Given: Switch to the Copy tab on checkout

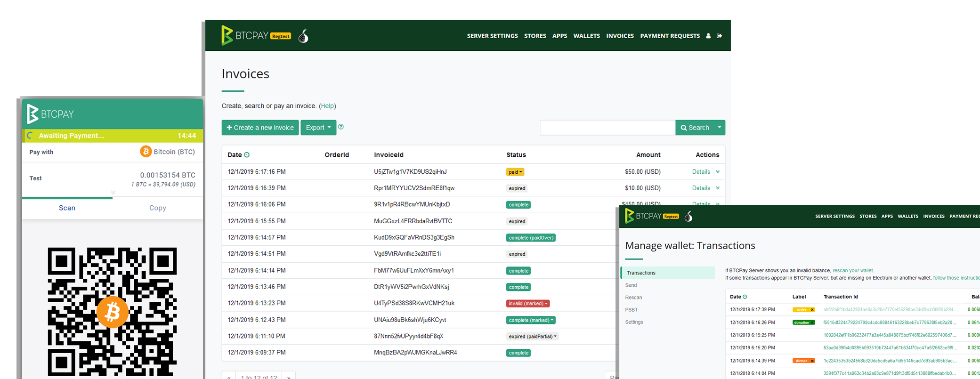Looking at the screenshot, I should 157,208.
